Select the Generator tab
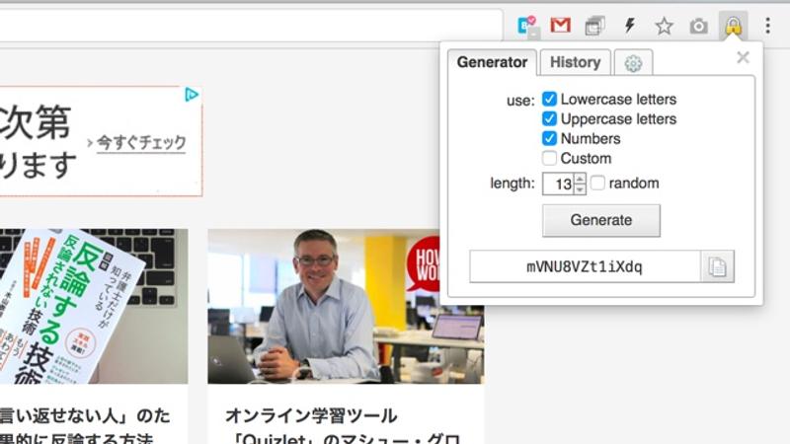Image resolution: width=790 pixels, height=444 pixels. click(492, 62)
